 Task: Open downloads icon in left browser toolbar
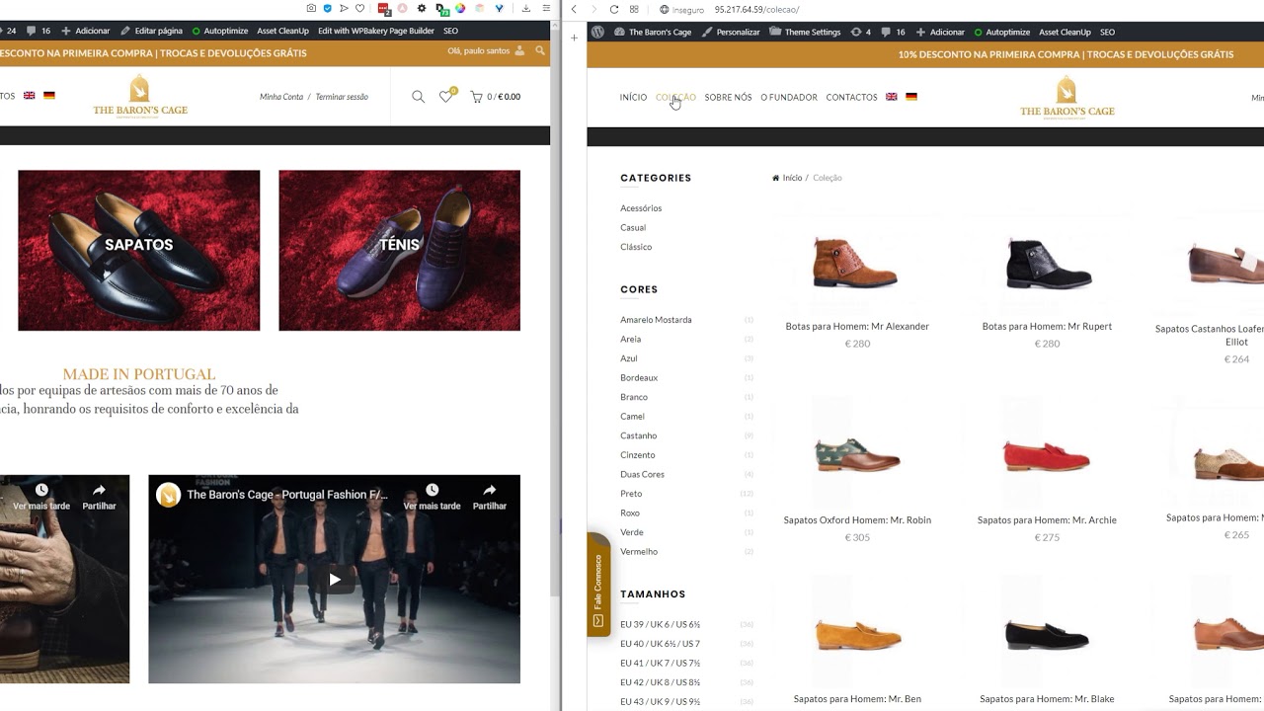pos(526,8)
